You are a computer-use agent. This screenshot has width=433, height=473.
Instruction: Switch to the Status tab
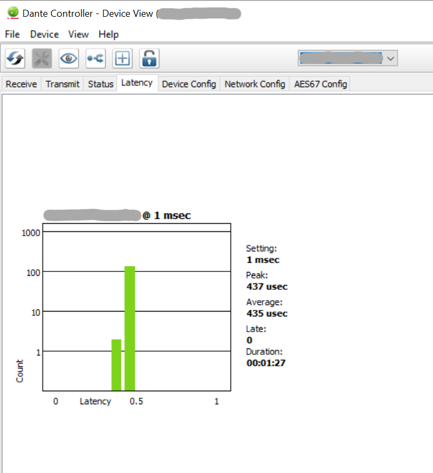[100, 84]
